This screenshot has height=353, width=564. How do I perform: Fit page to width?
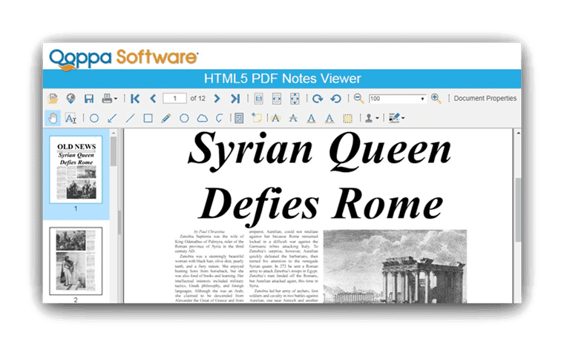(277, 99)
